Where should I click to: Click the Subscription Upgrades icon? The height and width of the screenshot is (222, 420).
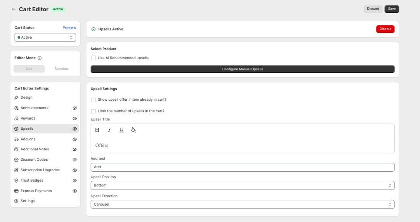coord(16,170)
